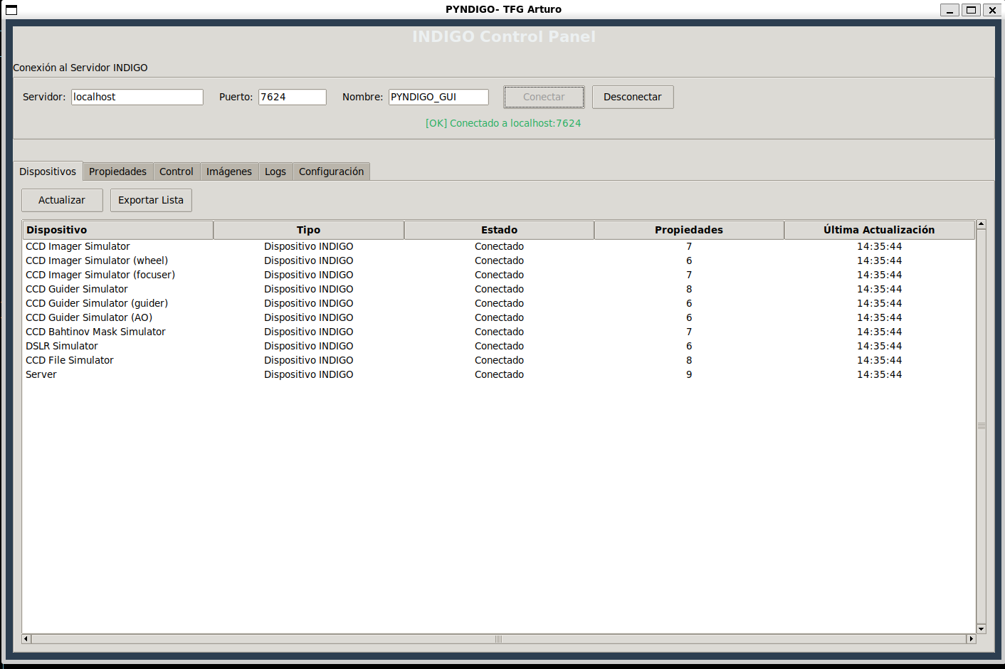The width and height of the screenshot is (1005, 669).
Task: Click Dispositivo INDIGO type of Server row
Action: pos(309,374)
